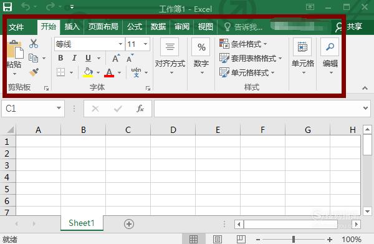Open Fill Color dropdown arrow
The width and height of the screenshot is (374, 244).
(98, 72)
